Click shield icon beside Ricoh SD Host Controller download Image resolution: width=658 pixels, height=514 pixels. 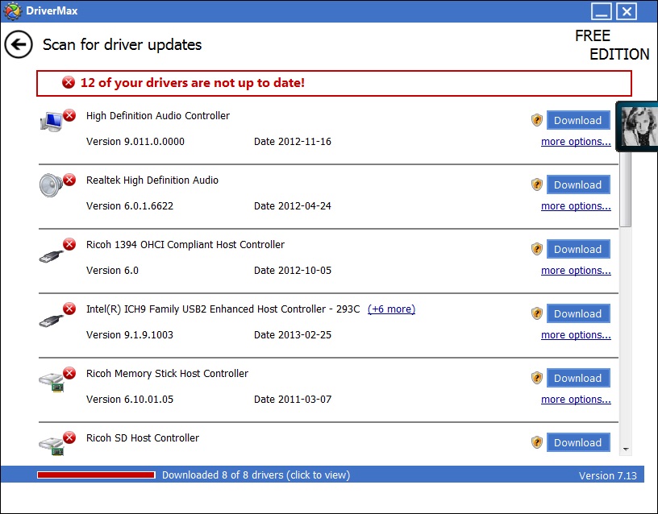537,442
